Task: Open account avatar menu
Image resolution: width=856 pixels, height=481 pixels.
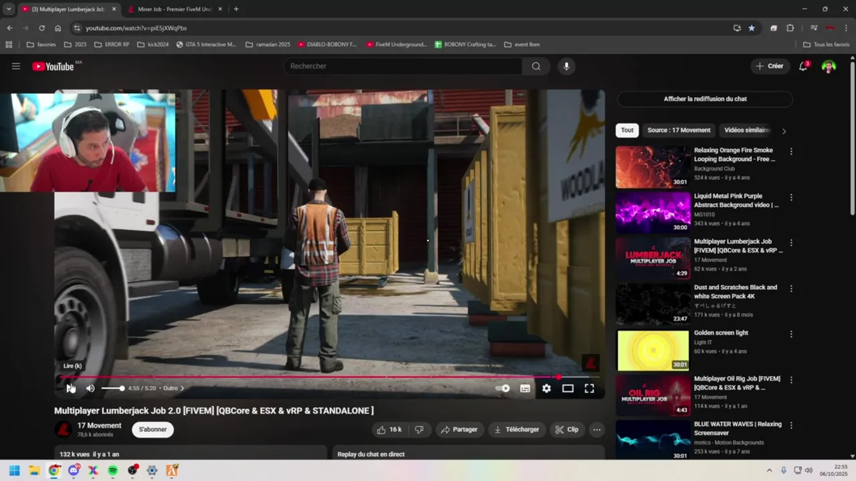Action: pos(829,66)
